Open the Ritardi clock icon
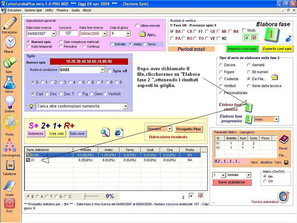This screenshot has width=297, height=223. pyautogui.click(x=10, y=42)
